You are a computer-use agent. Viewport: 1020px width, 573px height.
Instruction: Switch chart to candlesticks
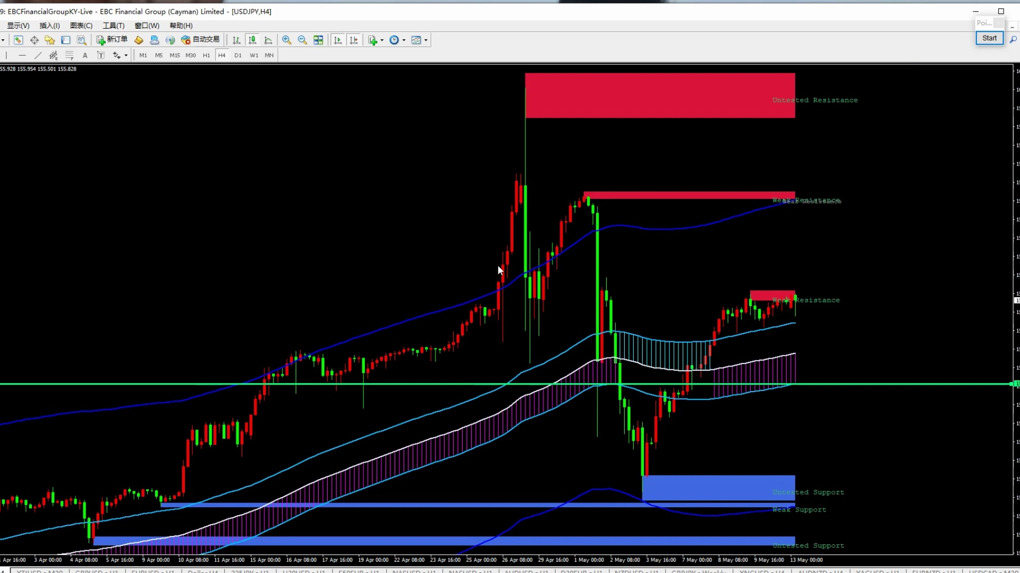[252, 40]
